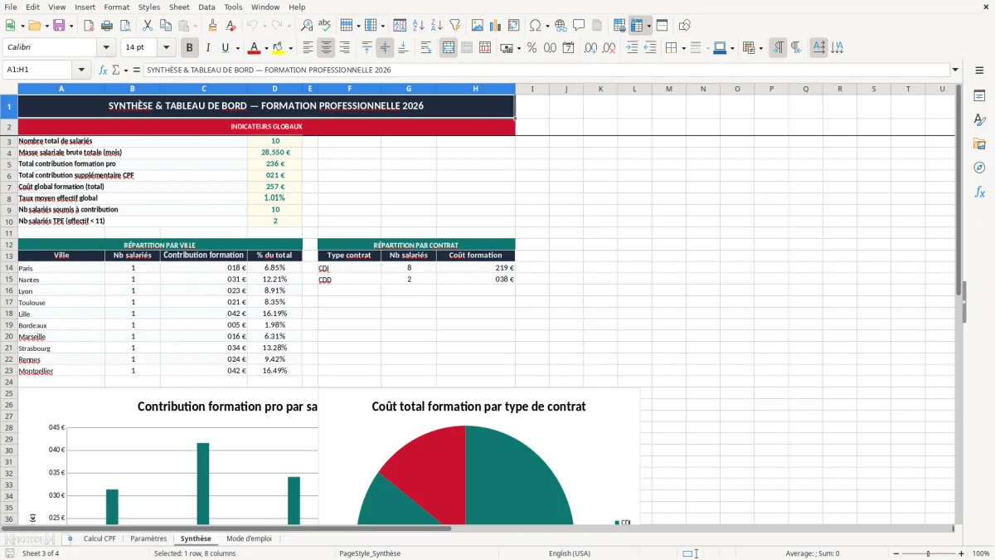Click the AutoFilter funnel icon
The height and width of the screenshot is (560, 995).
[x=454, y=26]
